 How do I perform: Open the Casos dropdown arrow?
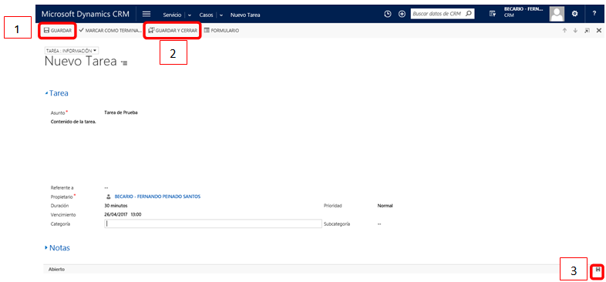tap(221, 15)
